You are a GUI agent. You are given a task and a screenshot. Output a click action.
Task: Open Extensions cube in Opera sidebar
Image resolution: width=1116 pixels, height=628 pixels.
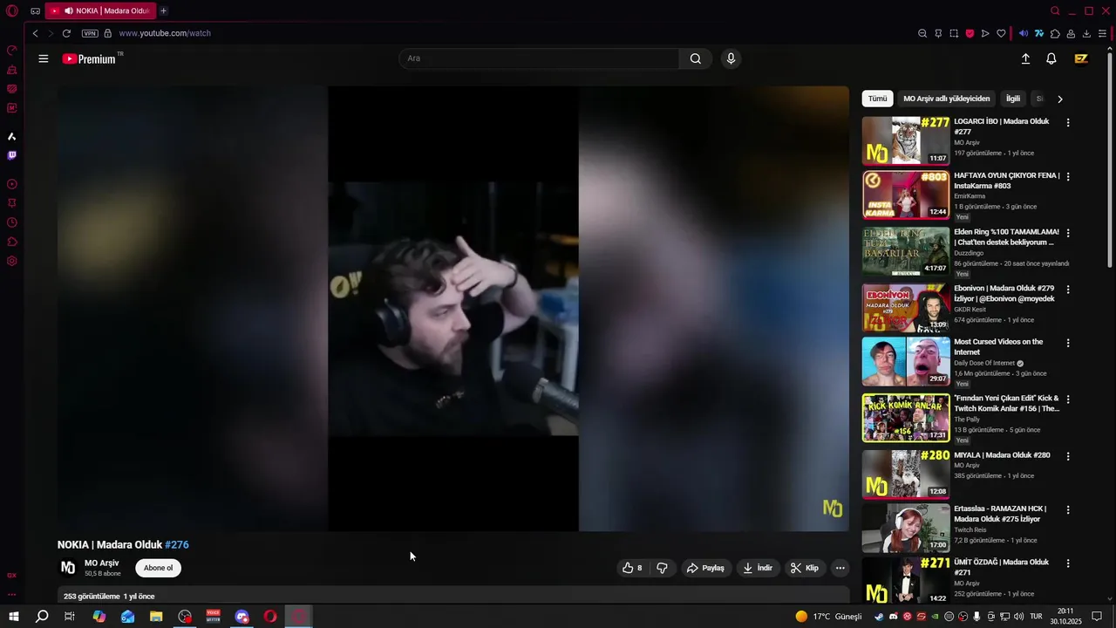[12, 242]
